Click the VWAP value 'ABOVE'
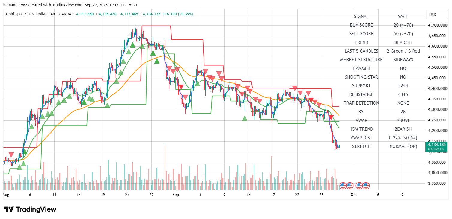452x219 pixels. 403,120
